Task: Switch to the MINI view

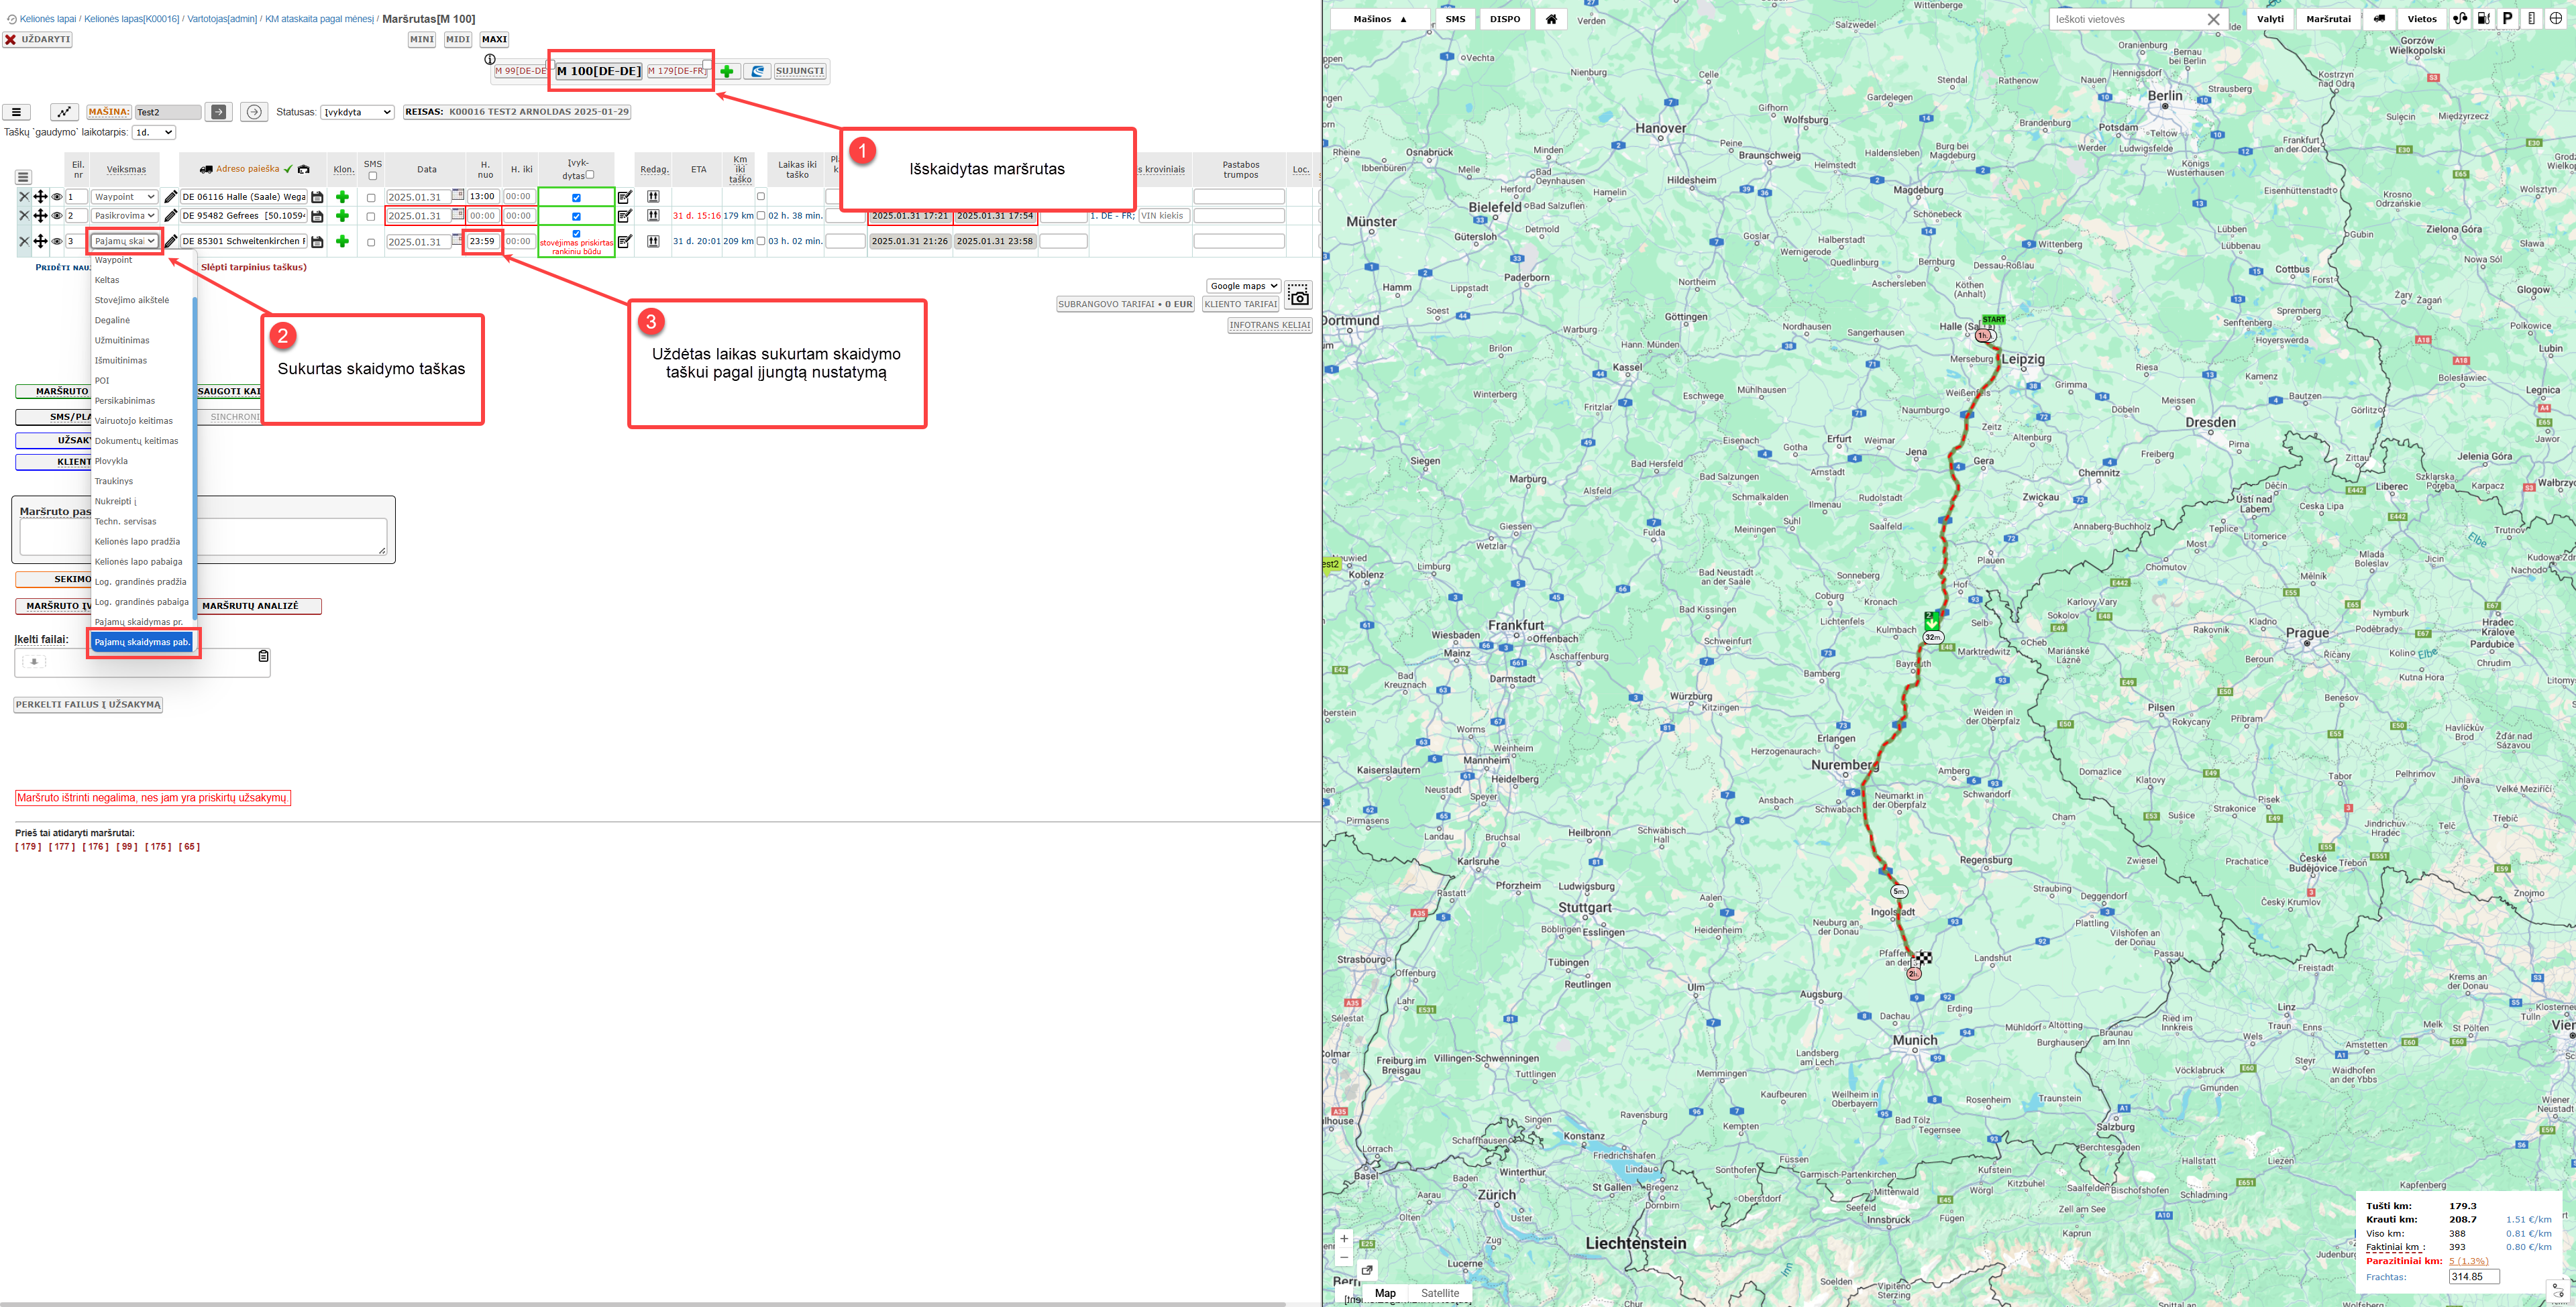Action: pos(422,40)
